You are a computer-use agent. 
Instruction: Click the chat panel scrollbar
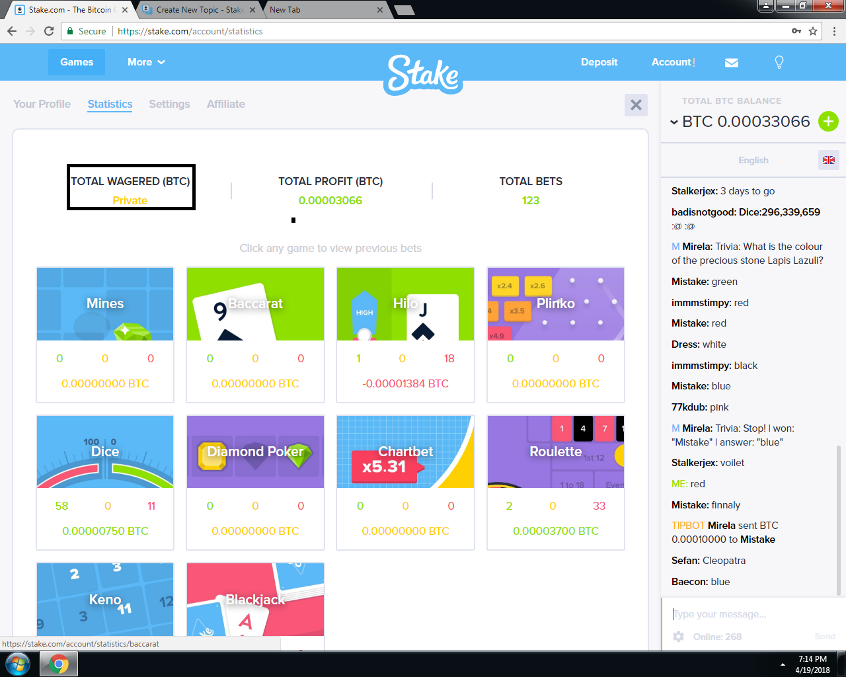pyautogui.click(x=839, y=520)
